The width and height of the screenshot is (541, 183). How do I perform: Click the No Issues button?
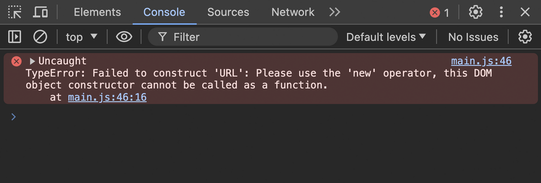point(473,37)
